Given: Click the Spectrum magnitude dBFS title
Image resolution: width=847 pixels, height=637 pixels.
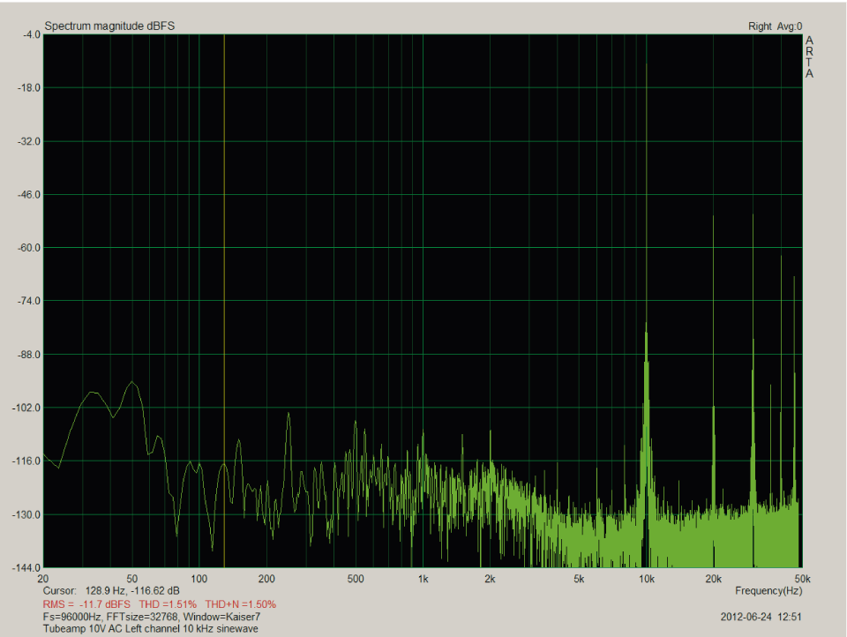Looking at the screenshot, I should (110, 26).
